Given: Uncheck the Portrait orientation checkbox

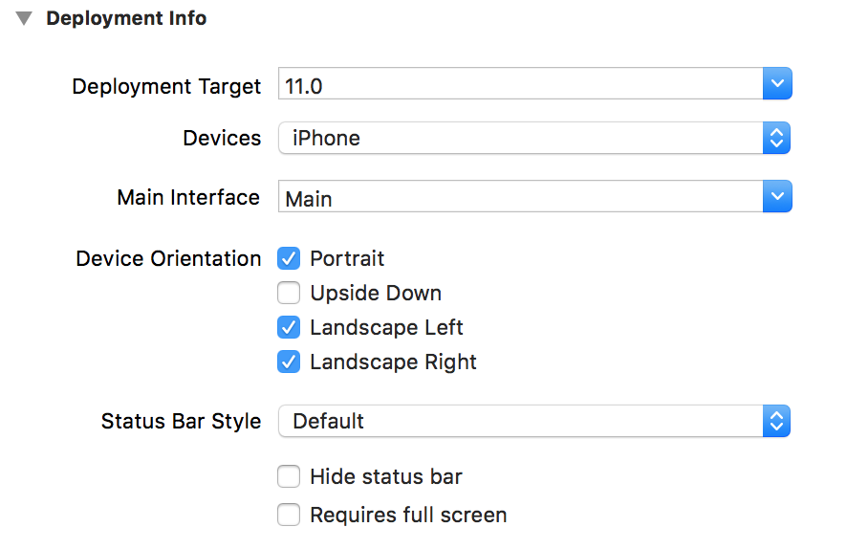Looking at the screenshot, I should coord(289,258).
